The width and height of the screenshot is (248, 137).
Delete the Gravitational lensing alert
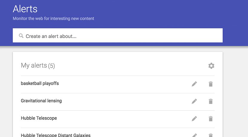tap(211, 101)
